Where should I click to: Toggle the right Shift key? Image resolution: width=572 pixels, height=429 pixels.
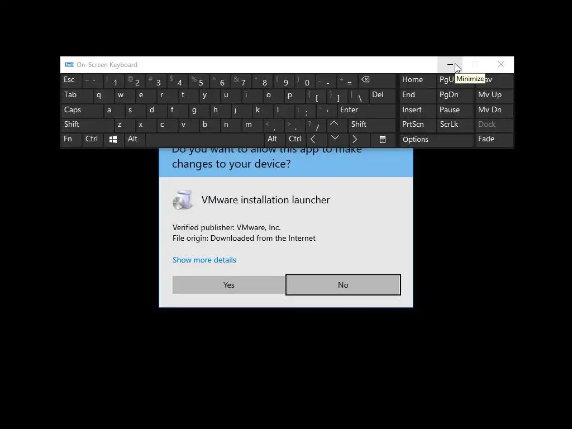[x=372, y=125]
